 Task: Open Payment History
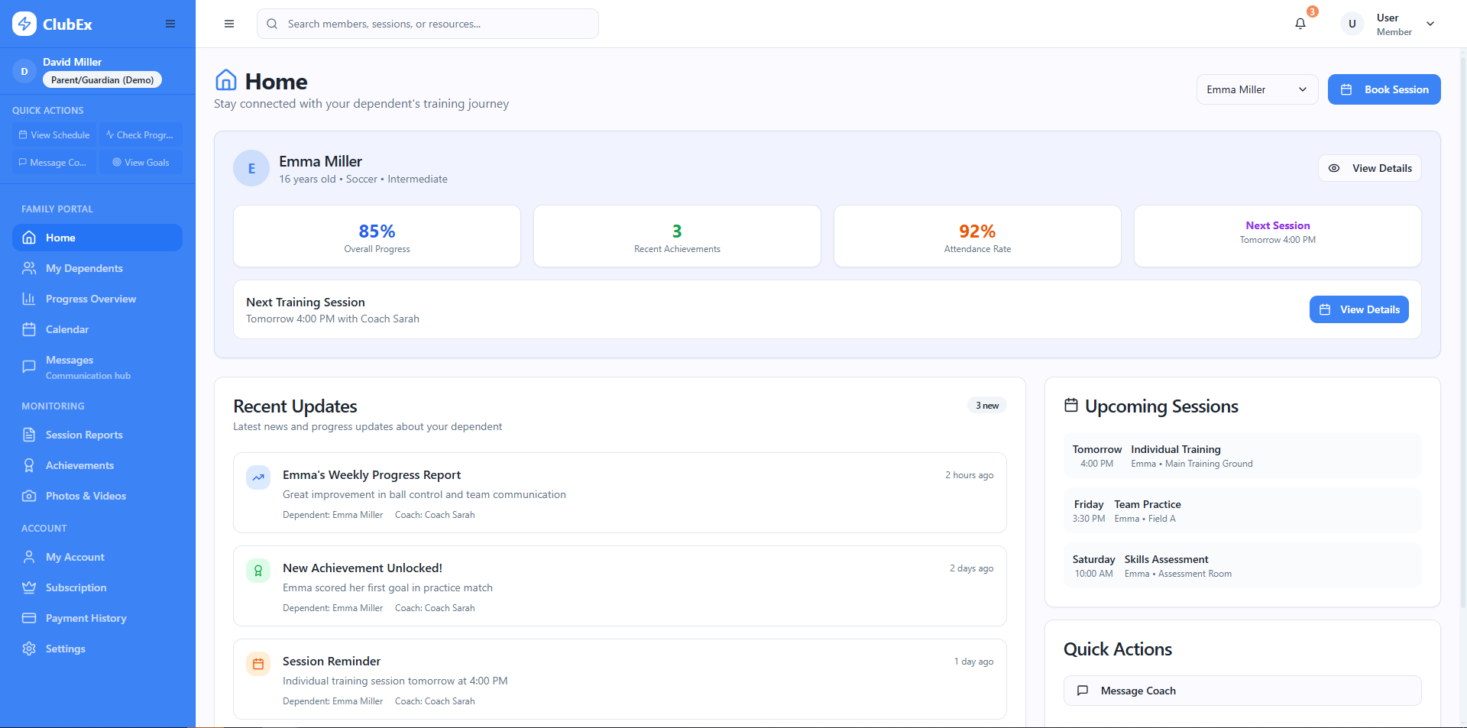point(97,618)
